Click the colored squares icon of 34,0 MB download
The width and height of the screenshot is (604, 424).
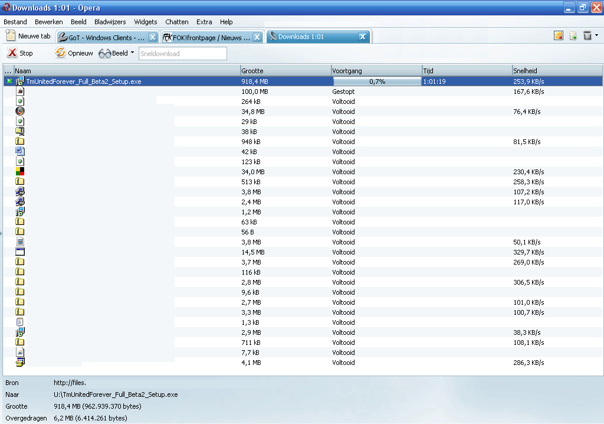[x=20, y=172]
